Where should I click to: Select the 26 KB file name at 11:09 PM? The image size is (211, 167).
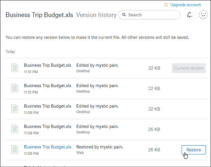48,127
